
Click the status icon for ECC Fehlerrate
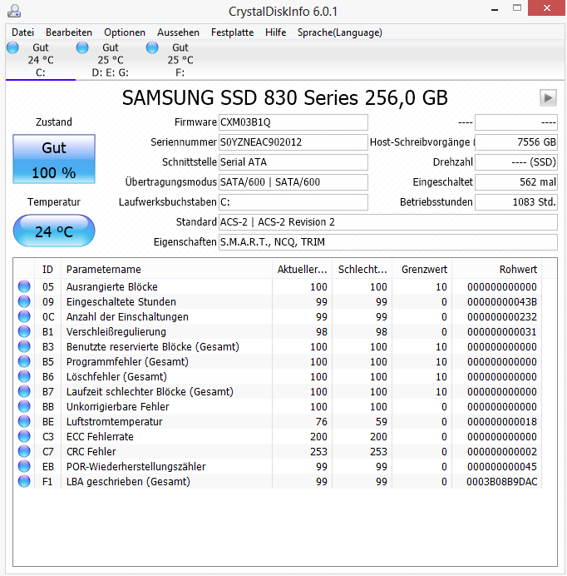pos(24,436)
